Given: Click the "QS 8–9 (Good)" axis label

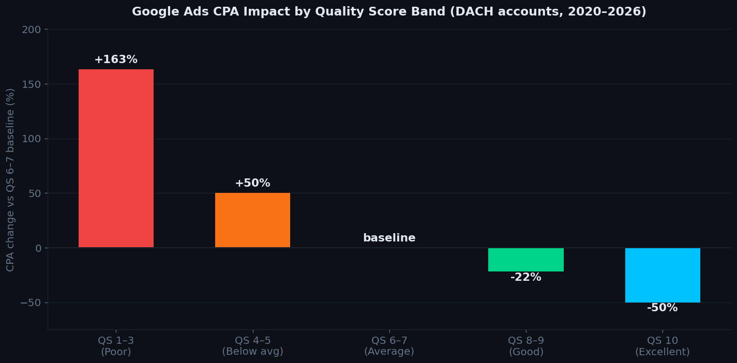Looking at the screenshot, I should 525,346.
